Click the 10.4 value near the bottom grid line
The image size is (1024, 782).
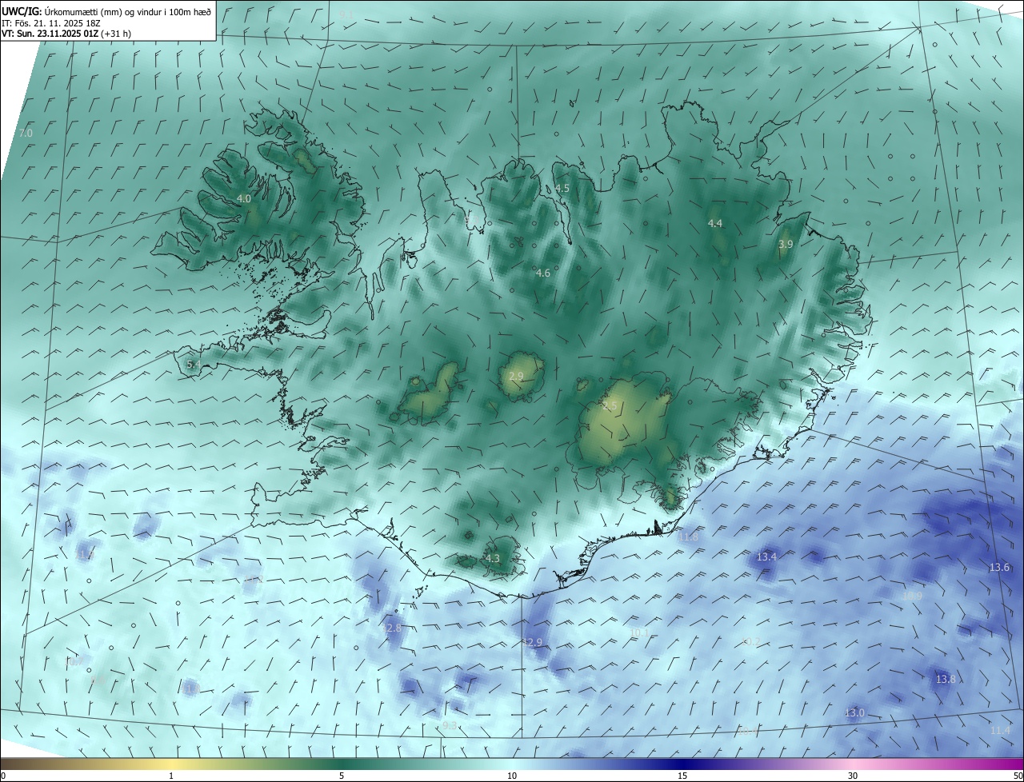point(746,731)
